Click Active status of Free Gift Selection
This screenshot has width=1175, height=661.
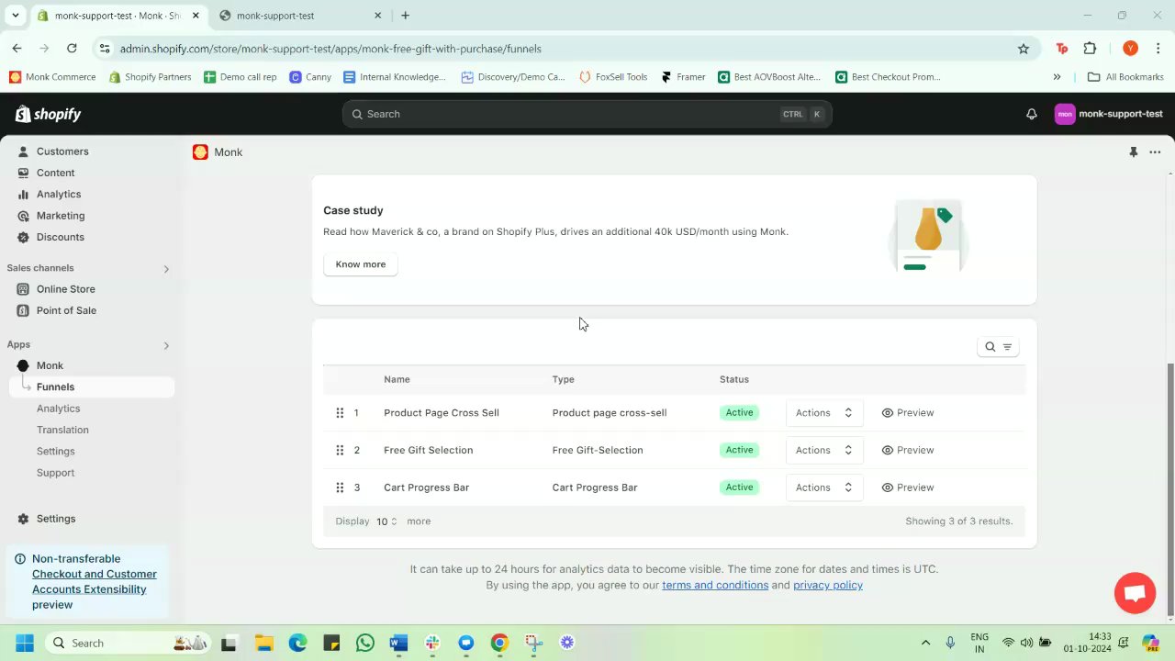coord(739,450)
